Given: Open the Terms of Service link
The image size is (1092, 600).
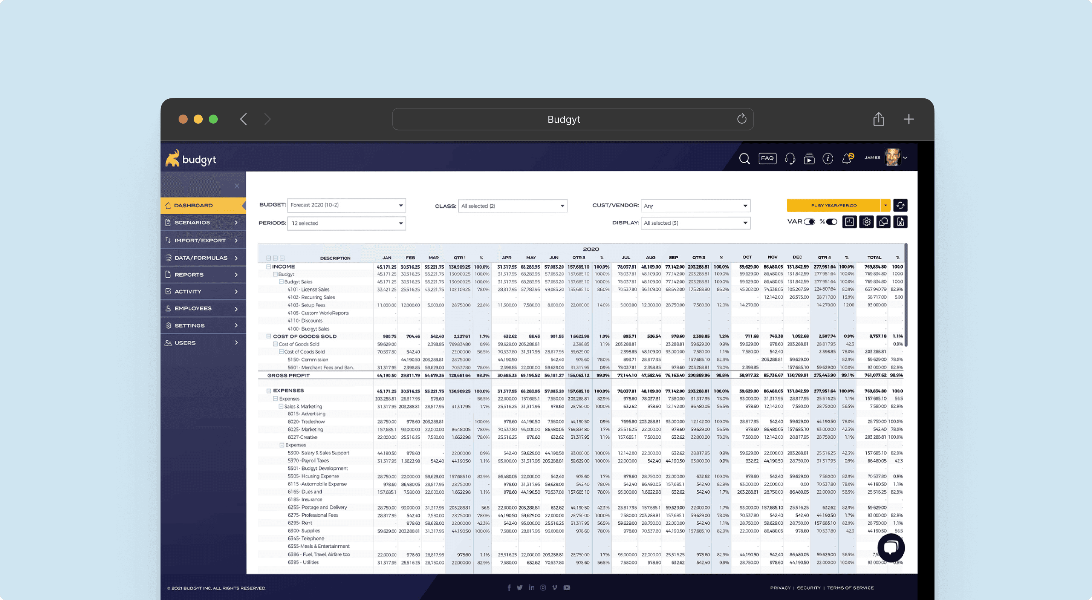Looking at the screenshot, I should click(x=850, y=588).
